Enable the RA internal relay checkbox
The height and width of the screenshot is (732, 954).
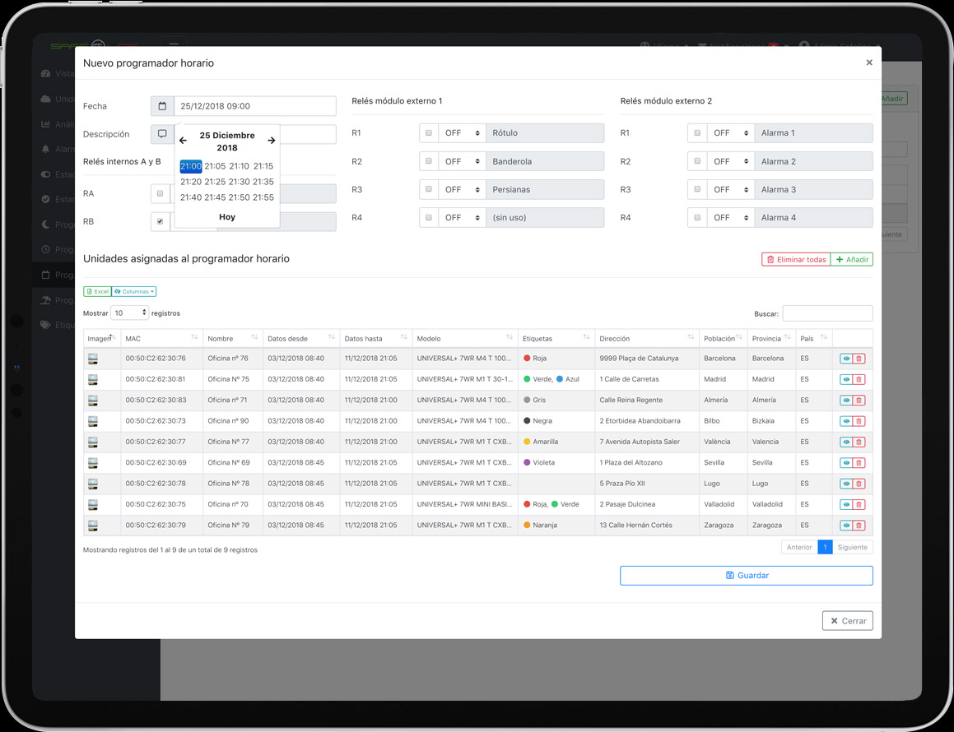(x=160, y=193)
